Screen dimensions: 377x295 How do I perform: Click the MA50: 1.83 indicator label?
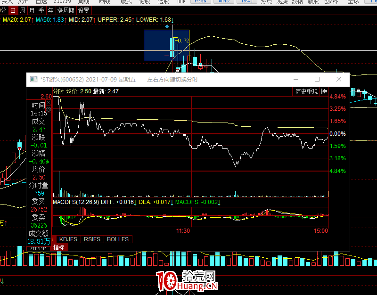(x=51, y=20)
